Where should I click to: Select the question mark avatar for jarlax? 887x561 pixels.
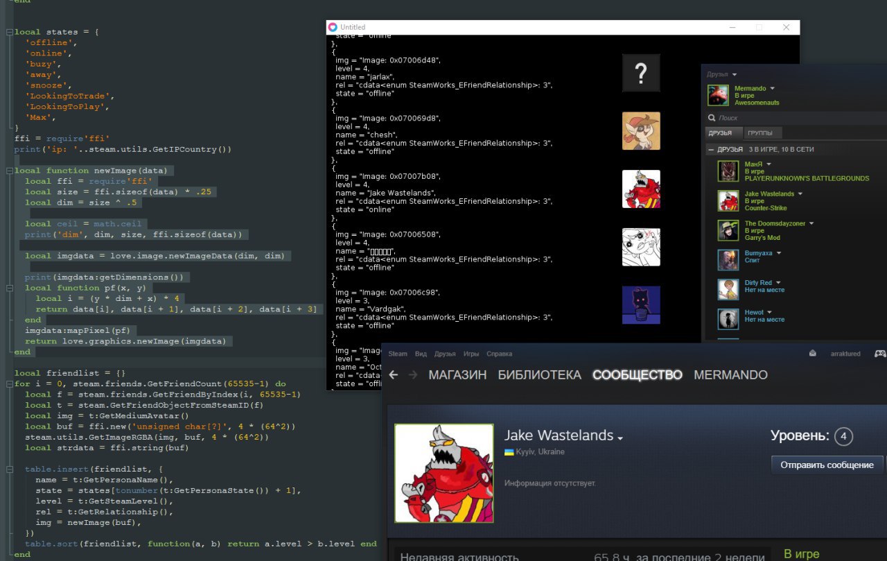641,73
